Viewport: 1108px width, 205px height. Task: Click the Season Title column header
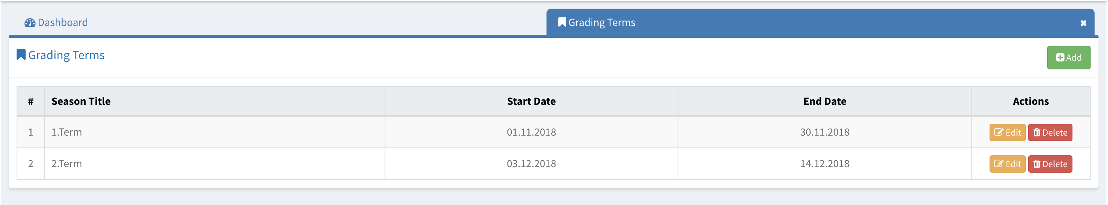tap(81, 101)
